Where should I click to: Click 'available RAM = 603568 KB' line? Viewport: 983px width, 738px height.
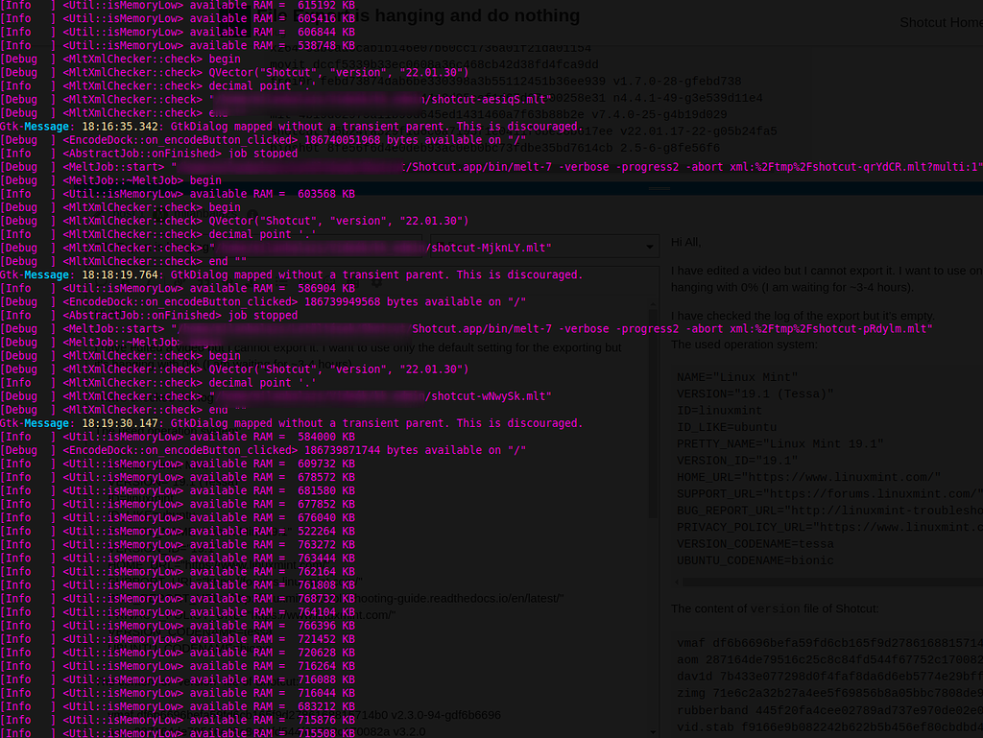(178, 194)
